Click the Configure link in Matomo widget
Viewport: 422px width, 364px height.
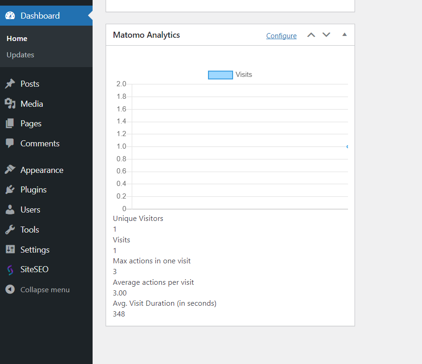(281, 35)
